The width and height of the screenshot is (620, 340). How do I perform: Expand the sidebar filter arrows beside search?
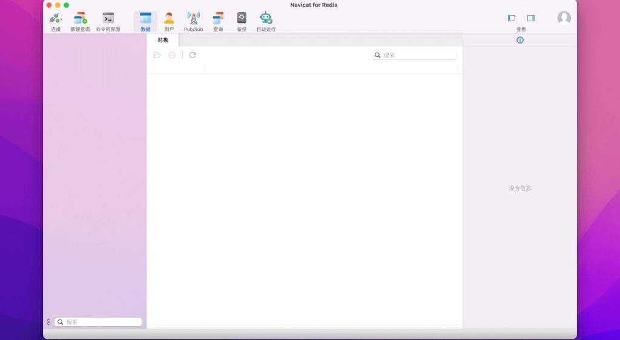click(48, 322)
